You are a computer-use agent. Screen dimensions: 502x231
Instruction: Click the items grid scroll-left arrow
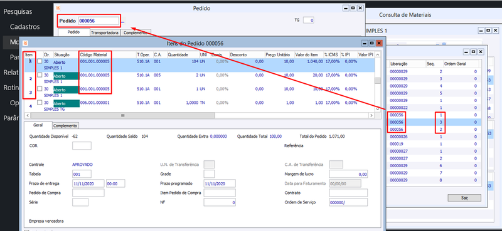[27, 115]
